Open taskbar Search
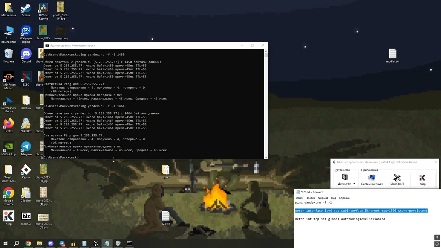Viewport: 441px width, 248px height. [x=17, y=243]
